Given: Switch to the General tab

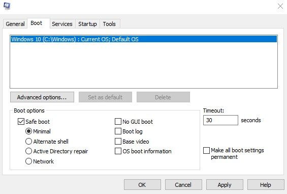Looking at the screenshot, I should pyautogui.click(x=15, y=24).
